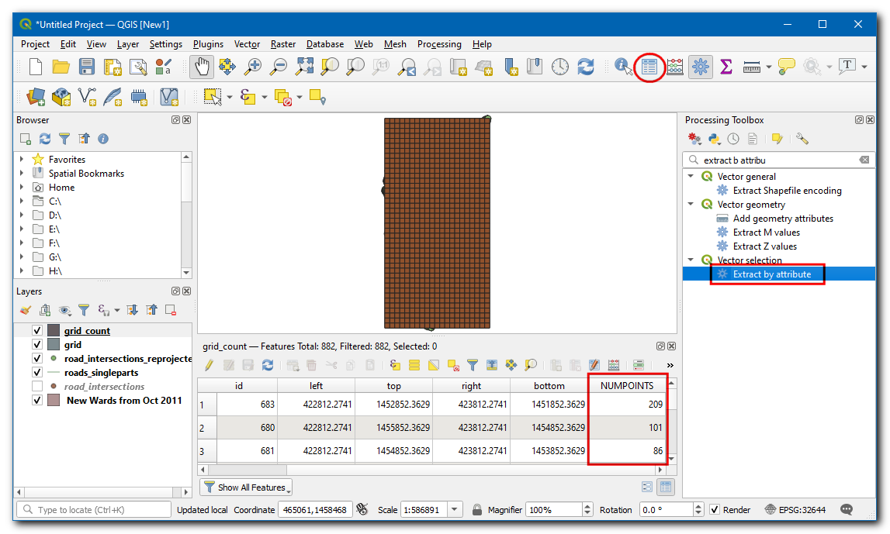Open the Processing Toolbox gear icon
This screenshot has width=890, height=534.
pyautogui.click(x=701, y=67)
